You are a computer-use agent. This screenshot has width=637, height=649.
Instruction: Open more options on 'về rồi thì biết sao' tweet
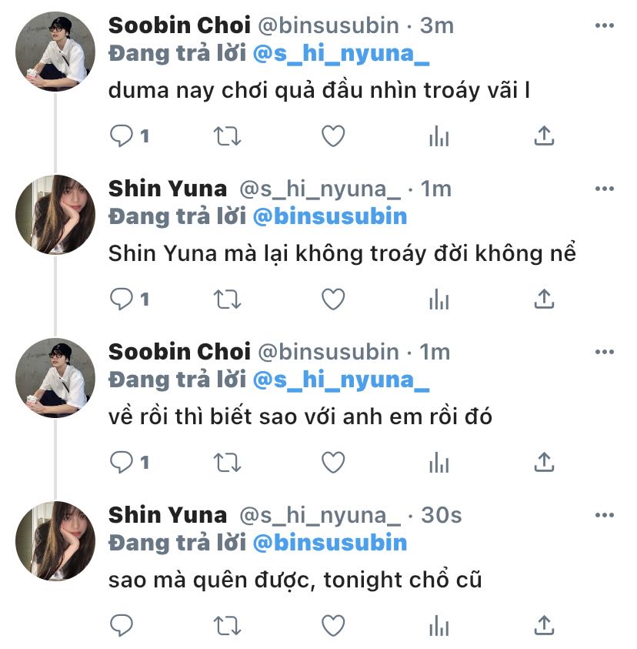point(605,352)
